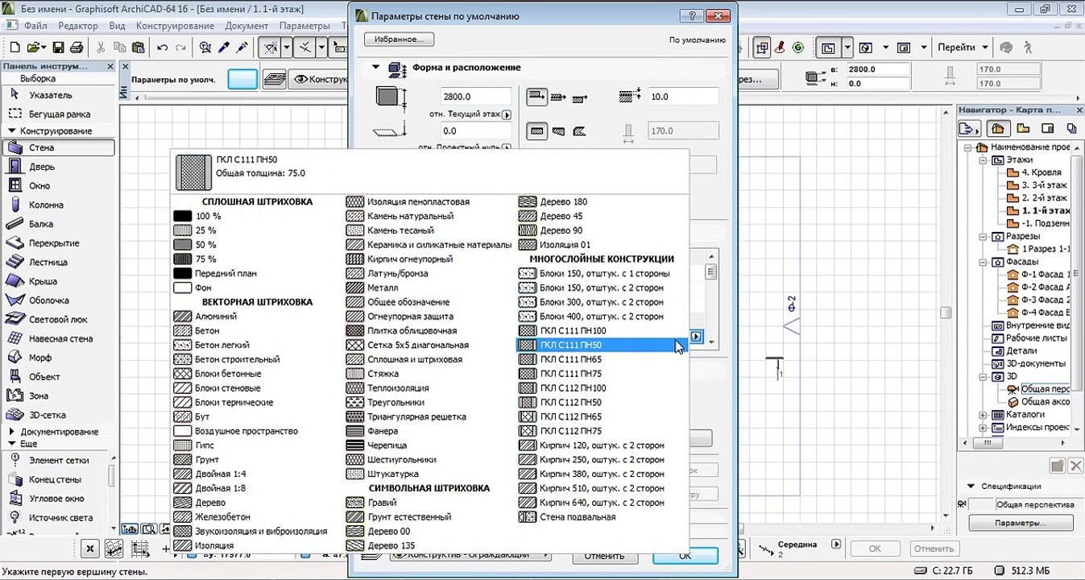Choose the Передний план fill swatch
This screenshot has height=580, width=1085.
click(x=182, y=273)
